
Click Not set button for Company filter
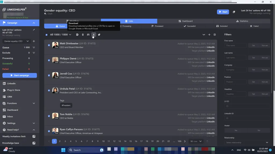265,70
